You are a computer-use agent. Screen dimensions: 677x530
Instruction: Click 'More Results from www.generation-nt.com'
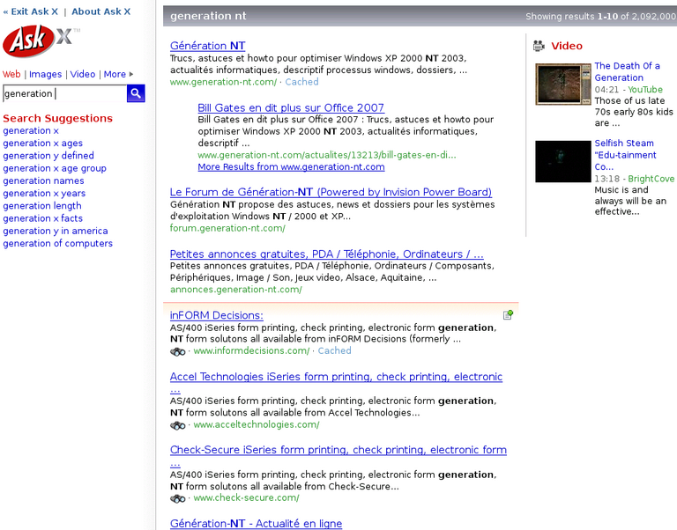[292, 167]
